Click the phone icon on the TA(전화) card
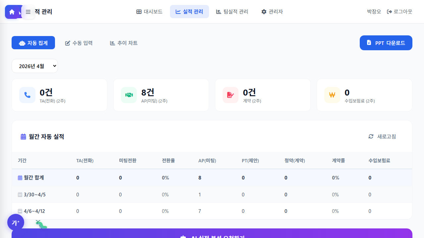Screen dimensions: 424x238 coord(27,95)
